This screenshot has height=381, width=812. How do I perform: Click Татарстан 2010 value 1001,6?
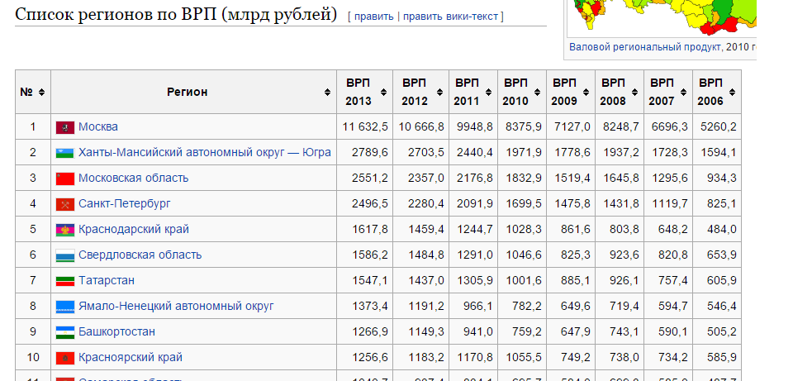pos(522,280)
